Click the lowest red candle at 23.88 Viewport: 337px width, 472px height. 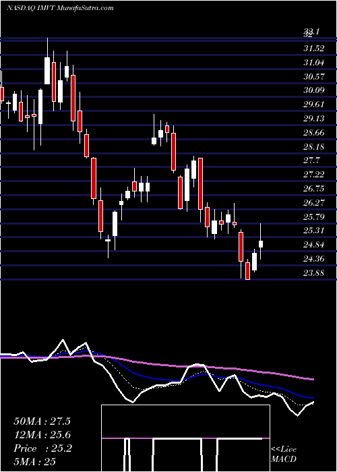tap(247, 270)
